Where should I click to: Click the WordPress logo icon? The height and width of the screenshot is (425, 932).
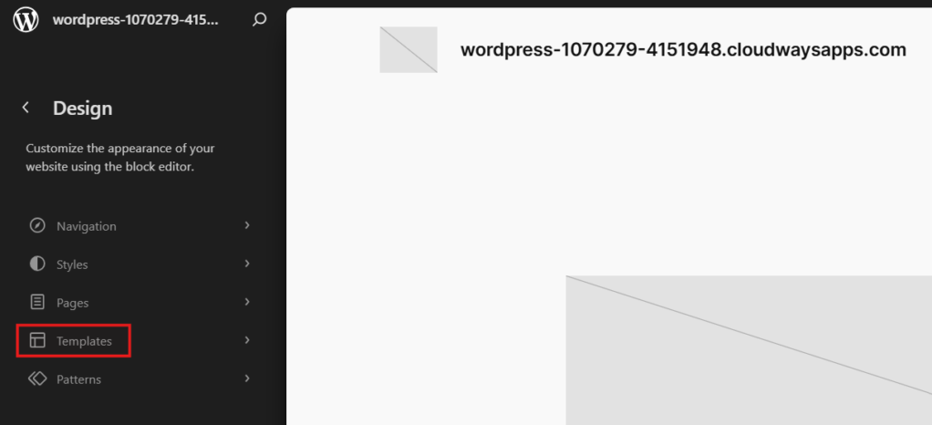[x=26, y=20]
